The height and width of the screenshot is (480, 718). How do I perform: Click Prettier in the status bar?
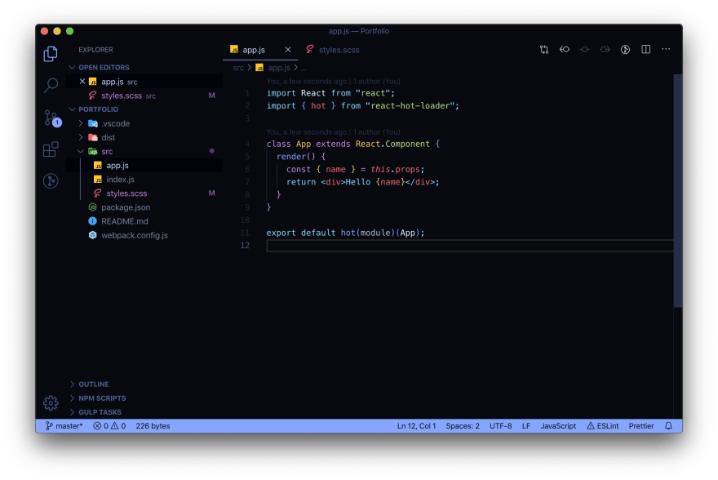point(641,426)
